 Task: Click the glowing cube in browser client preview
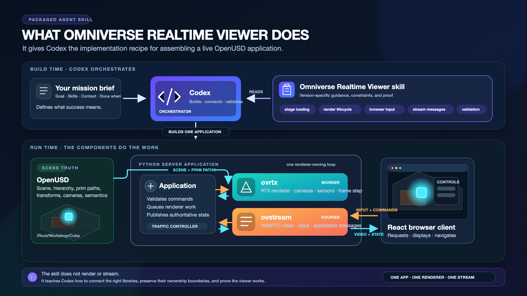(421, 192)
